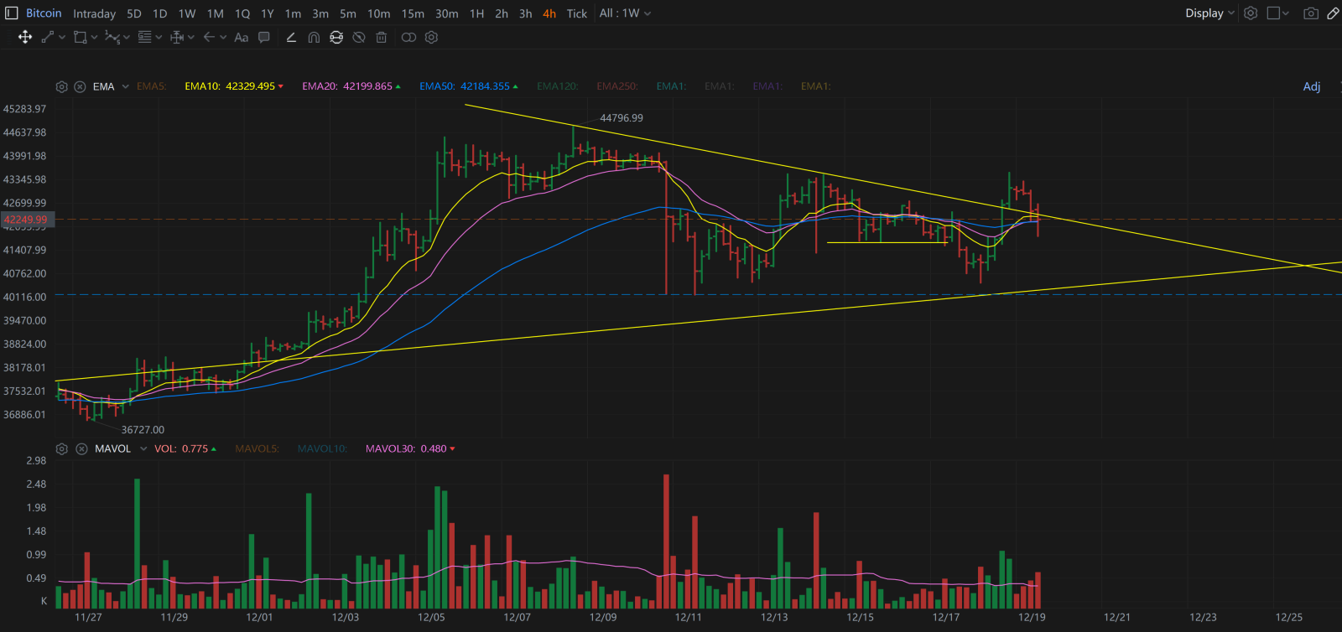Select the Fibonacci levels drawing tool
This screenshot has width=1342, height=632.
pyautogui.click(x=144, y=37)
